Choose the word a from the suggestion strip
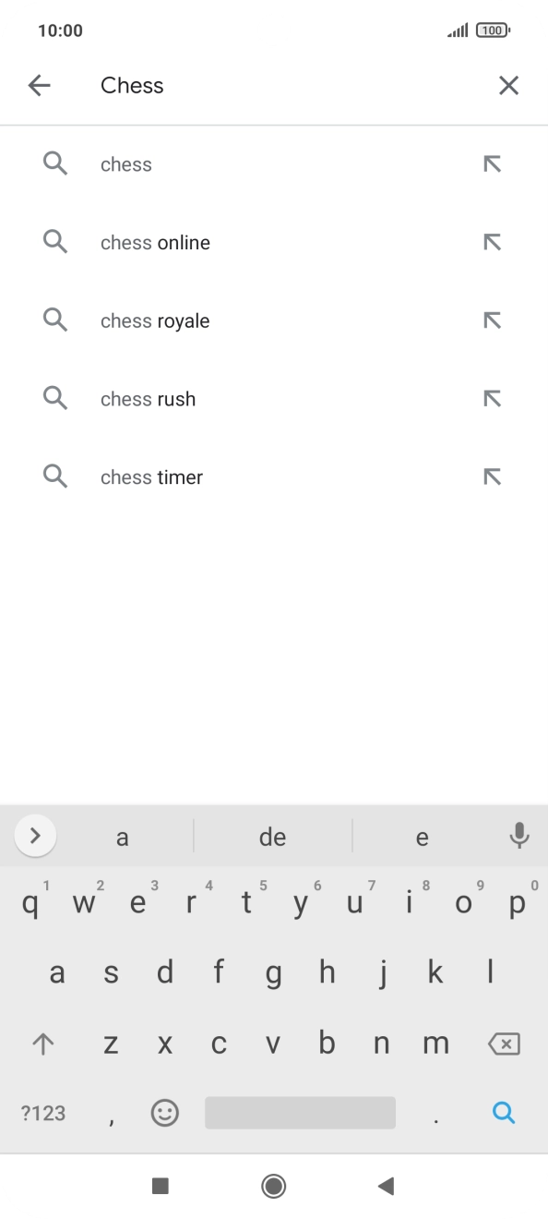 (x=123, y=836)
